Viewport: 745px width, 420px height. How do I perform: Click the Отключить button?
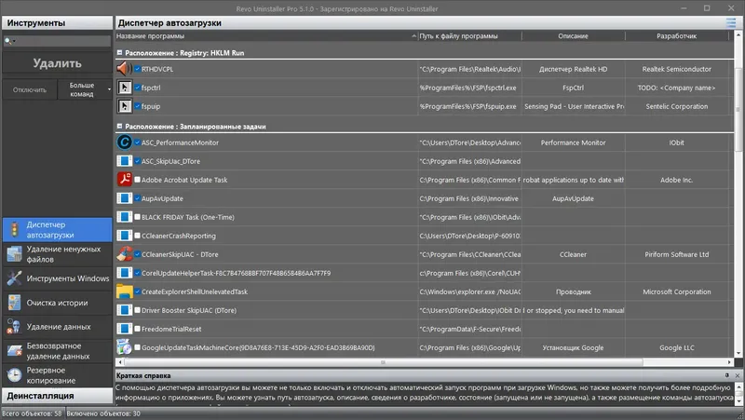[x=30, y=89]
